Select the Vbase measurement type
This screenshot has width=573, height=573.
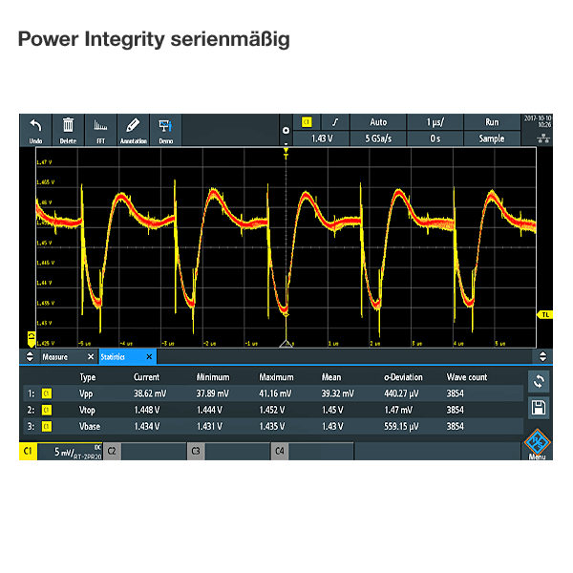click(90, 427)
